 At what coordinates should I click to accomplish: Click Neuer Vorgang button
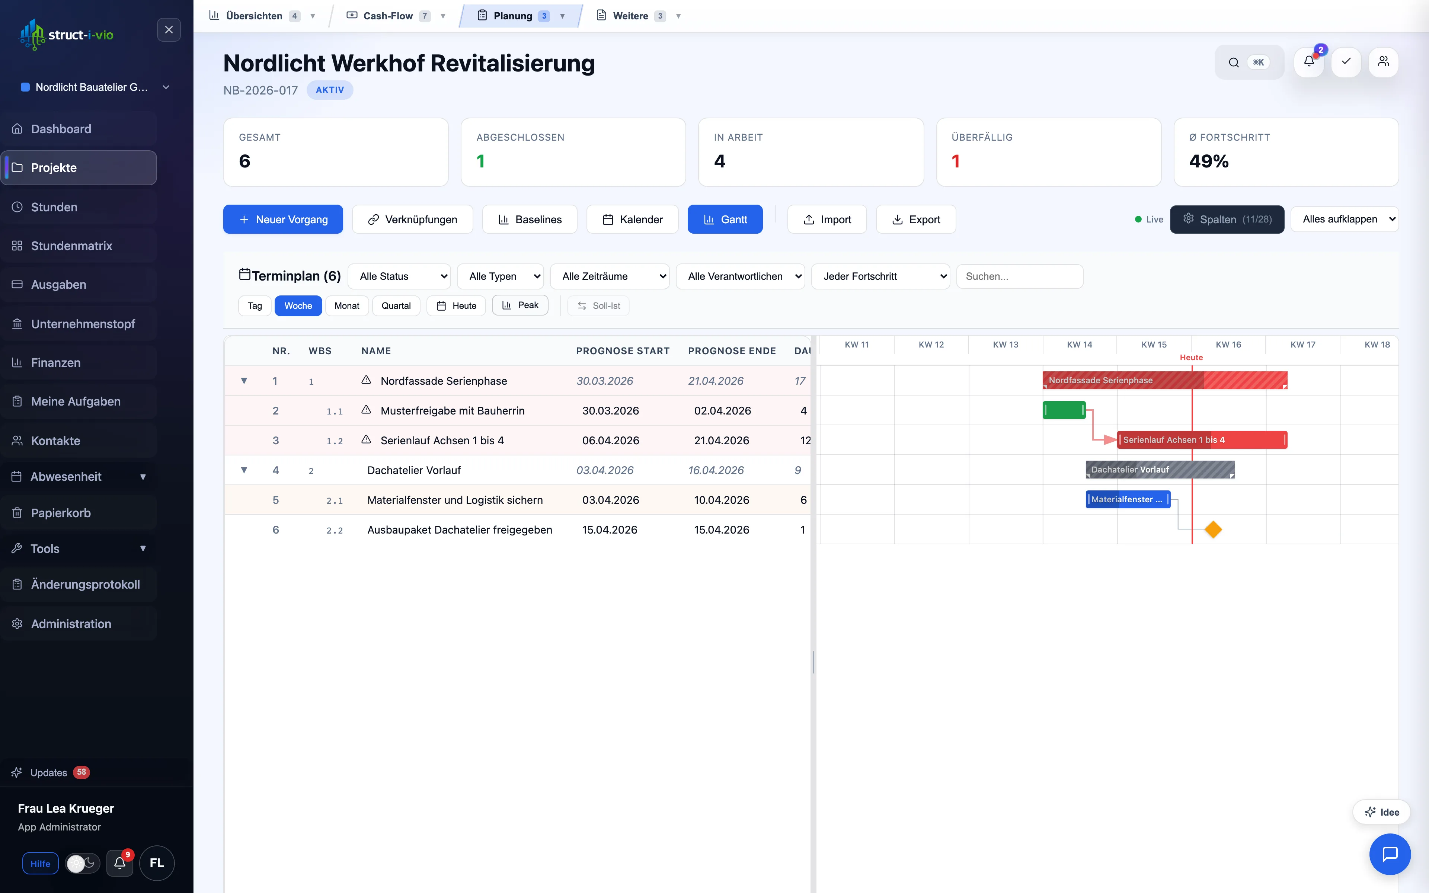(x=283, y=219)
